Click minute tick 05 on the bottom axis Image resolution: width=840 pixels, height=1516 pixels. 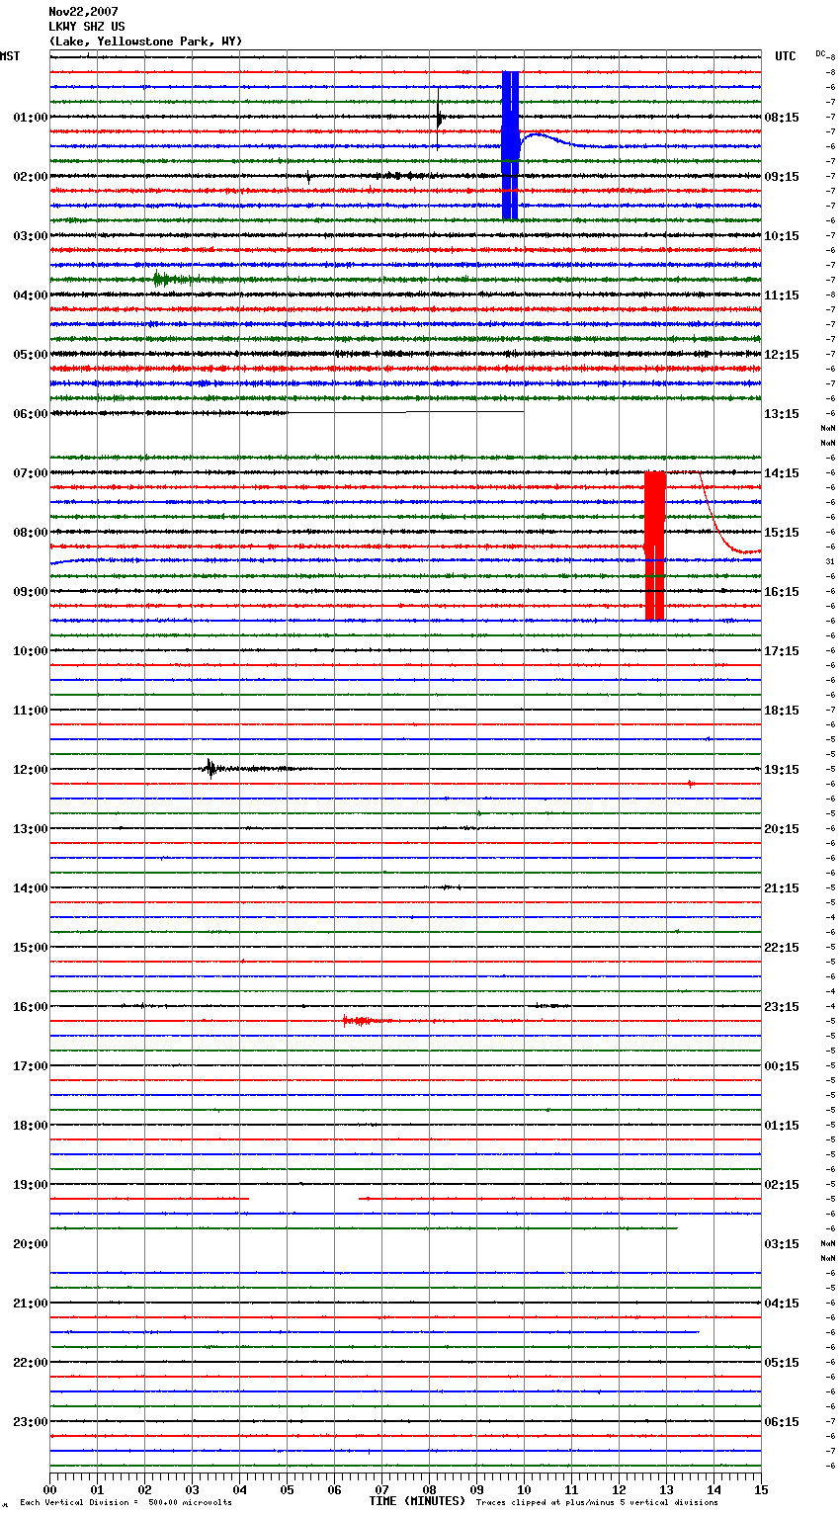pos(288,1490)
